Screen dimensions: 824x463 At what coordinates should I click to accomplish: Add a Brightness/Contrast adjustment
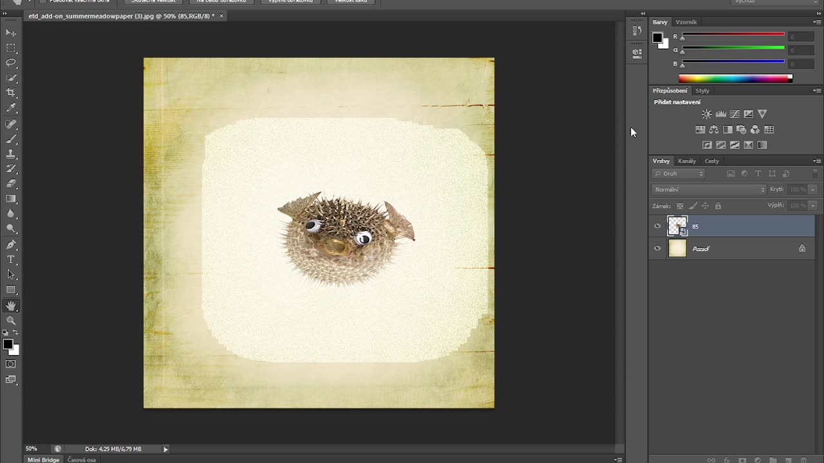coord(707,114)
